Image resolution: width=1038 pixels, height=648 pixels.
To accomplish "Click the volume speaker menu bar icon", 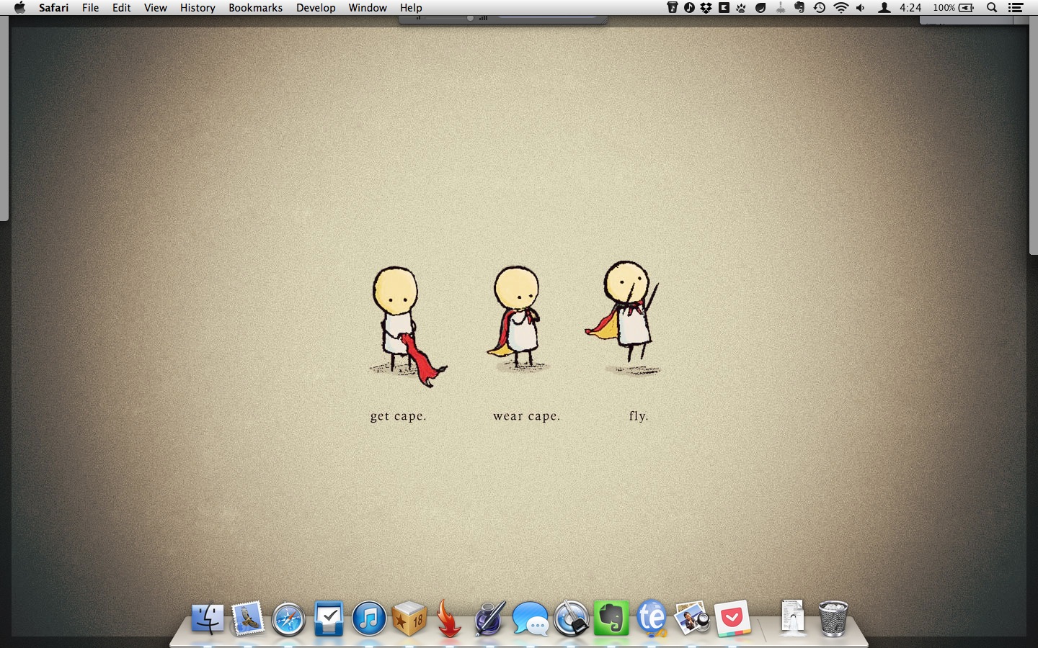I will pyautogui.click(x=860, y=8).
